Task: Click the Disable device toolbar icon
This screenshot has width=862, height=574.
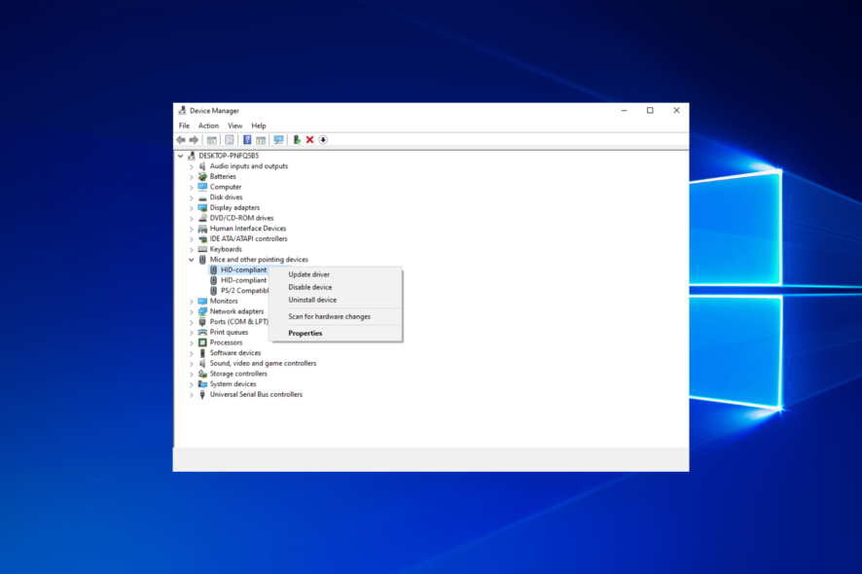Action: [323, 139]
